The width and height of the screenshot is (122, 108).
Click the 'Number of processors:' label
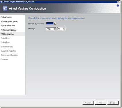pos(36,24)
